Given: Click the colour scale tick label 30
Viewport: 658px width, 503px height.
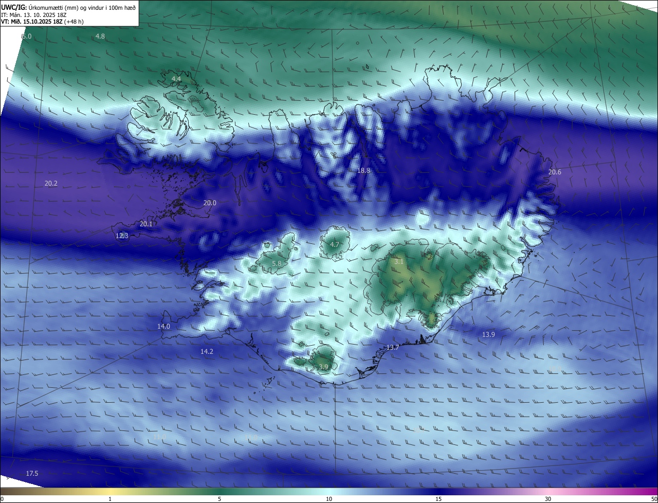Looking at the screenshot, I should pos(548,499).
